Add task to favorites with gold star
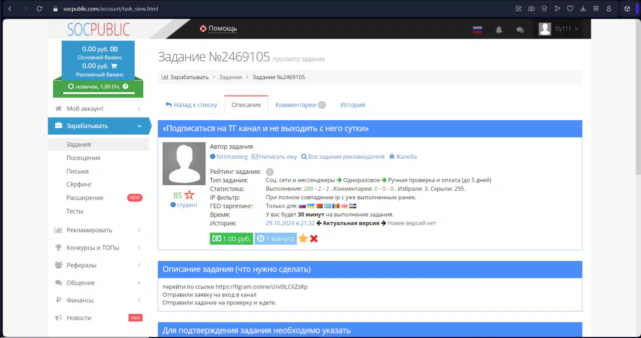Screen dimensions: 641x338 [x=303, y=239]
